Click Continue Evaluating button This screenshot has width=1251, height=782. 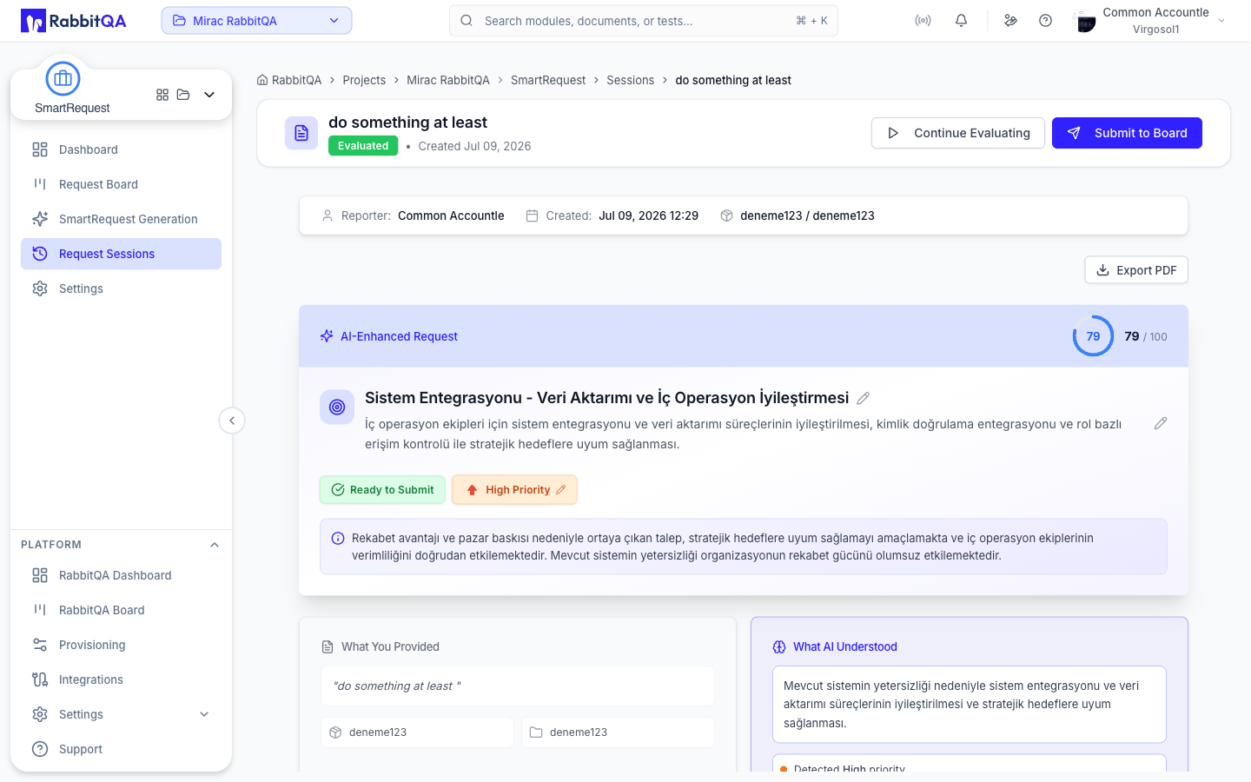[x=958, y=133]
